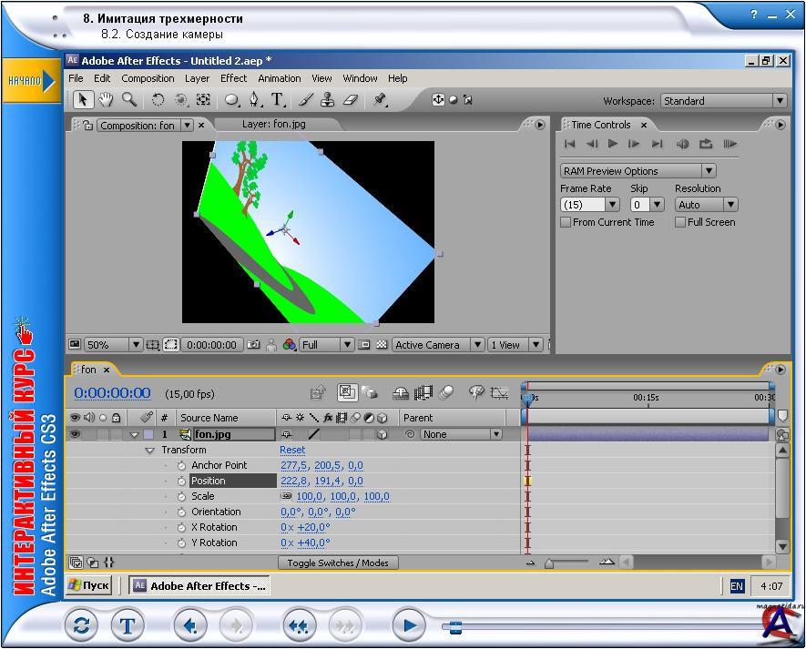Select the Puppet Pin tool
This screenshot has width=806, height=649.
(380, 100)
